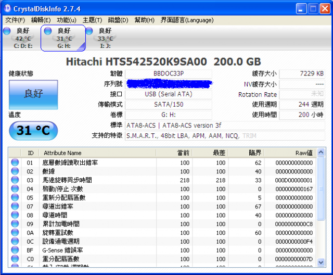The height and width of the screenshot is (275, 333).
Task: Click the power on hours field 200 小時
Action: click(302, 115)
